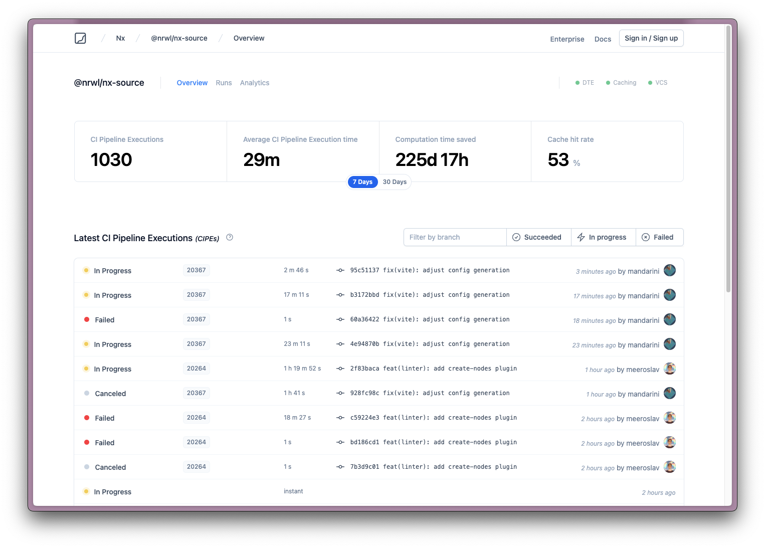Screen dimensions: 765x548
Task: Switch to the 30 Days view
Action: click(395, 181)
